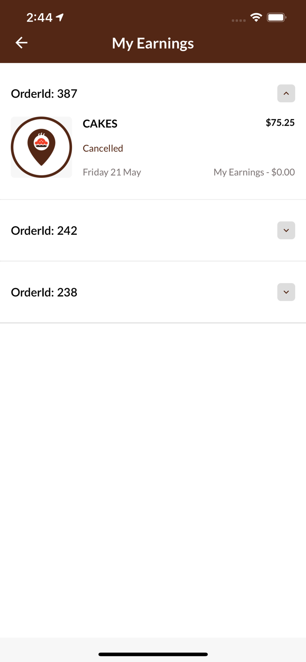306x662 pixels.
Task: Tap the cellular signal dots indicator
Action: (x=238, y=20)
